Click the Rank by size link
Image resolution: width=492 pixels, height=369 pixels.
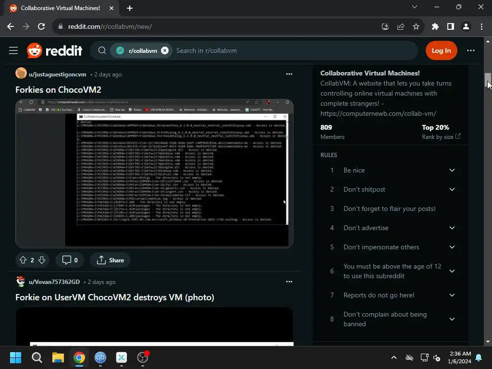[441, 136]
